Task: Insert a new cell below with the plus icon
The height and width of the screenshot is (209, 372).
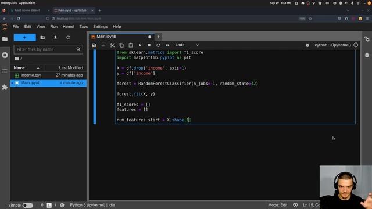Action: tap(103, 45)
